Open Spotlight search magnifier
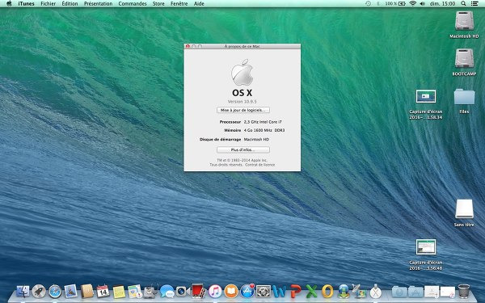Screen dimensions: 485x303 point(463,4)
